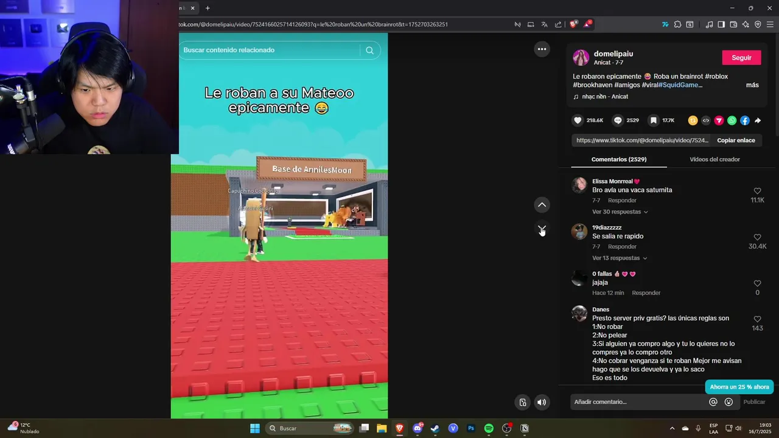Image resolution: width=779 pixels, height=438 pixels.
Task: Click Brave Shields lion icon
Action: [x=573, y=24]
